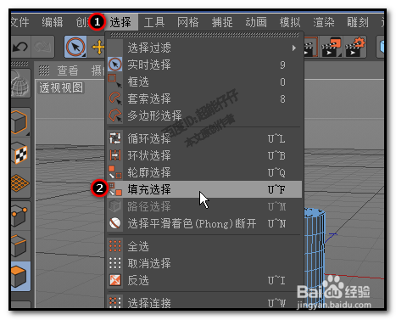The image size is (396, 320).
Task: Choose 选择平滑着色(Phong)断开 entry
Action: [204, 223]
